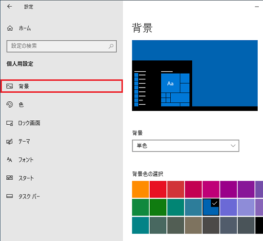Image resolution: width=263 pixels, height=241 pixels.
Task: Select the black swatch at bottom right
Action: (x=259, y=225)
